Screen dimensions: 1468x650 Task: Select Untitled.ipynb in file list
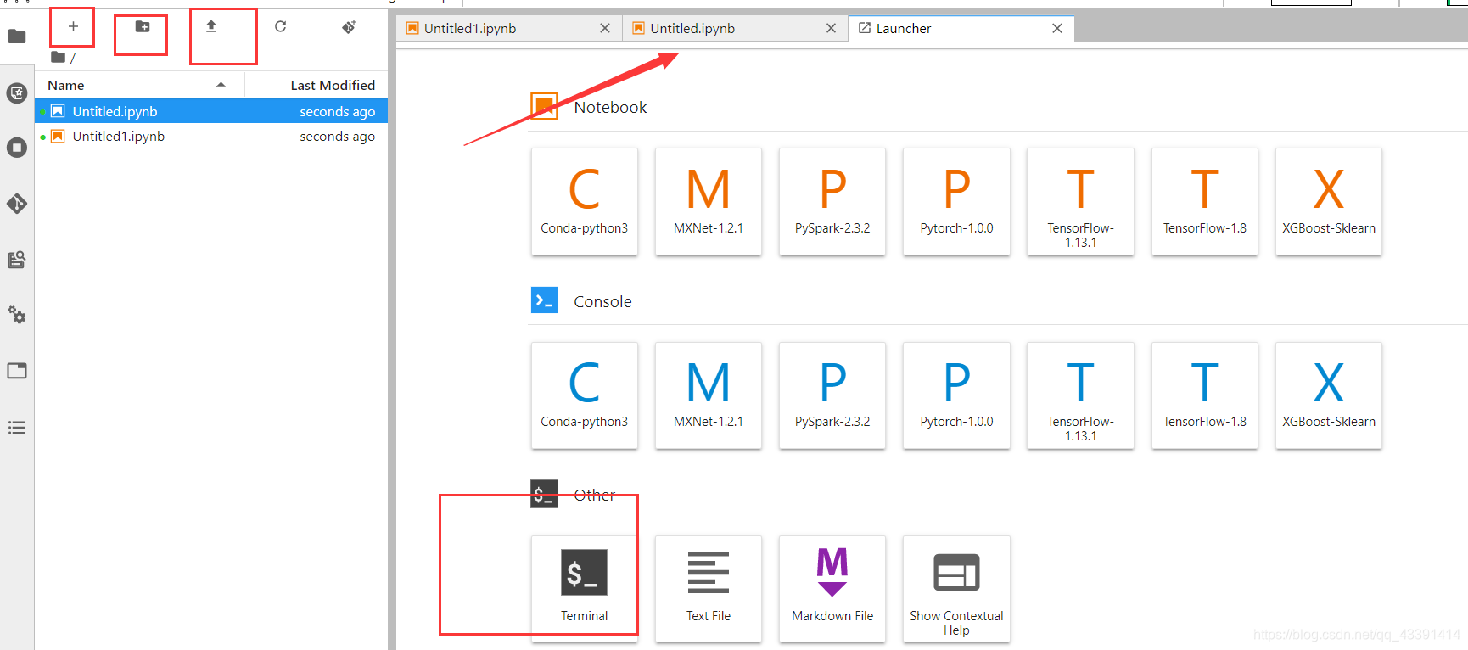pyautogui.click(x=211, y=111)
